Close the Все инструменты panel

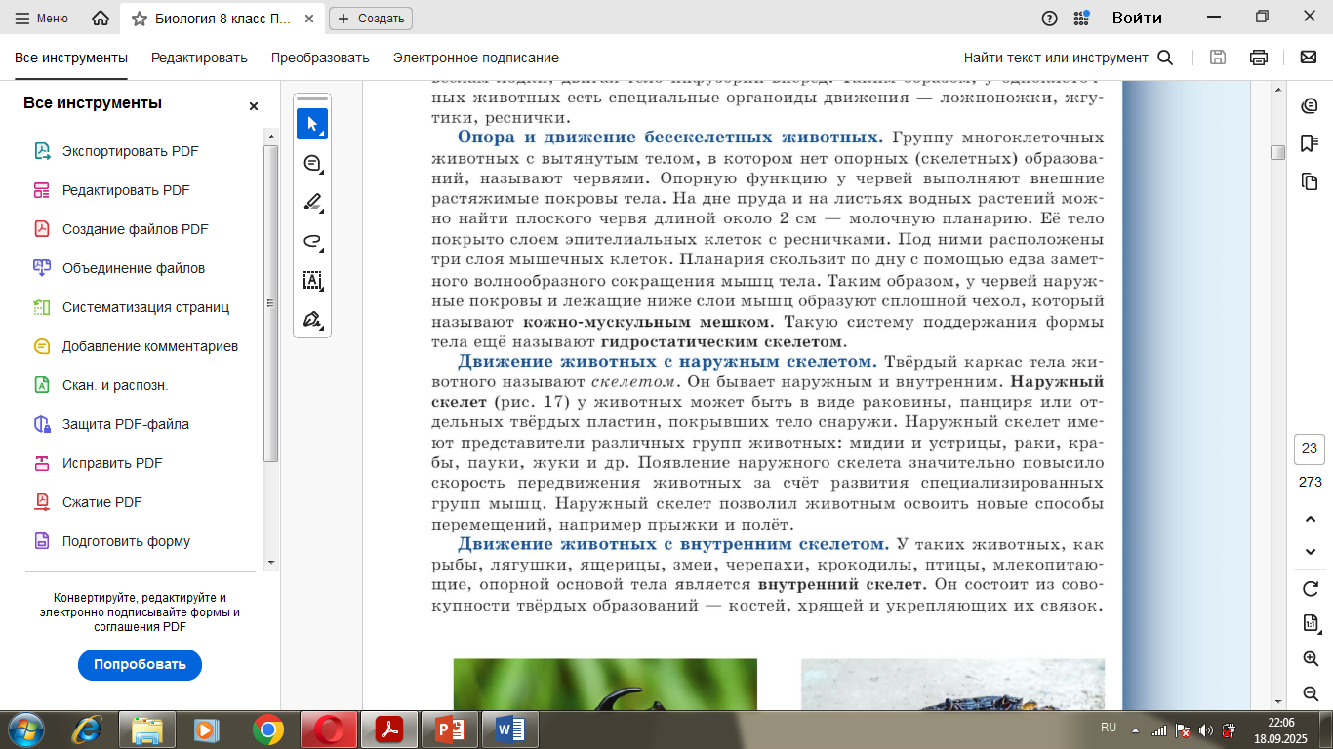pos(254,106)
